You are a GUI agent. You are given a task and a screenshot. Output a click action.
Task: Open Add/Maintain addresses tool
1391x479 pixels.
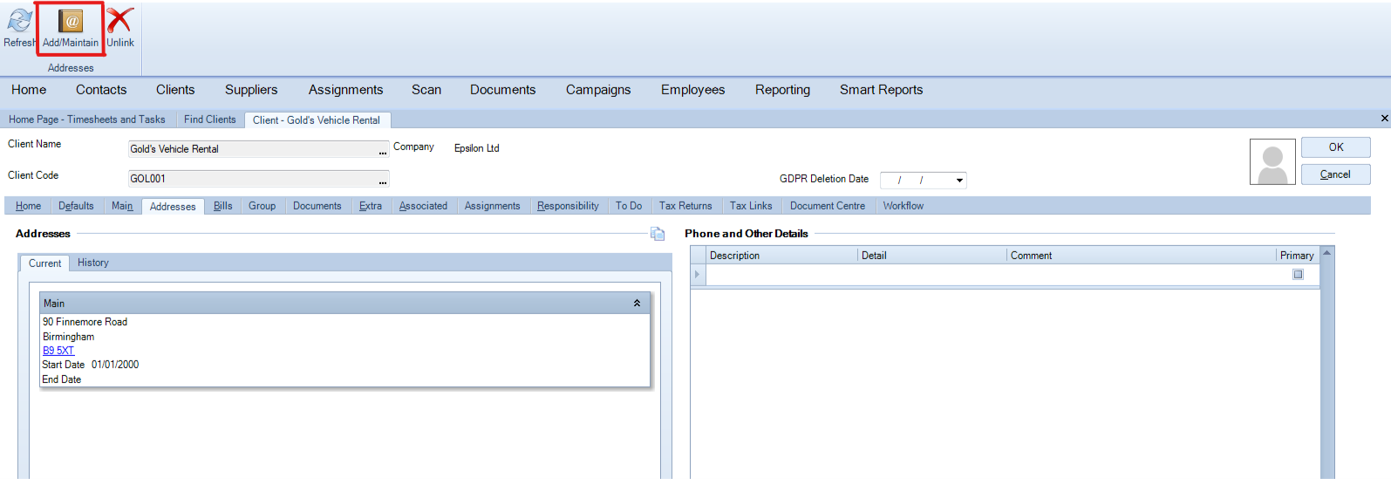pos(71,28)
